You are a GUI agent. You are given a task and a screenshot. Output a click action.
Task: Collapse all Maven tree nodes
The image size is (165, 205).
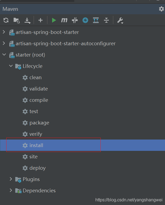pyautogui.click(x=106, y=20)
